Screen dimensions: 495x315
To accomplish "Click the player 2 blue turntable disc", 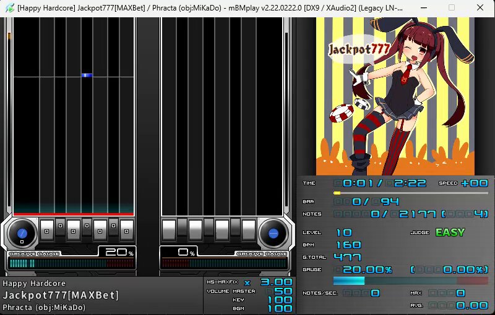I will point(273,233).
